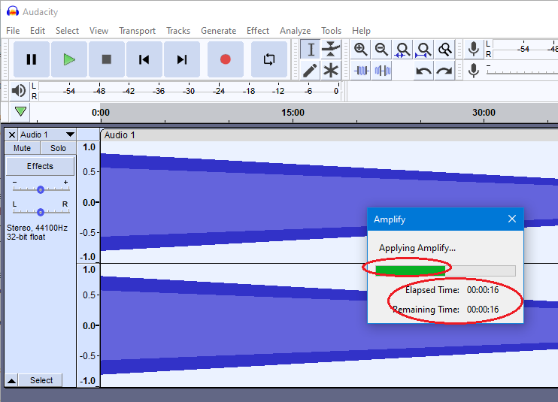Image resolution: width=558 pixels, height=402 pixels.
Task: Start recording with the red Record button
Action: click(x=226, y=59)
